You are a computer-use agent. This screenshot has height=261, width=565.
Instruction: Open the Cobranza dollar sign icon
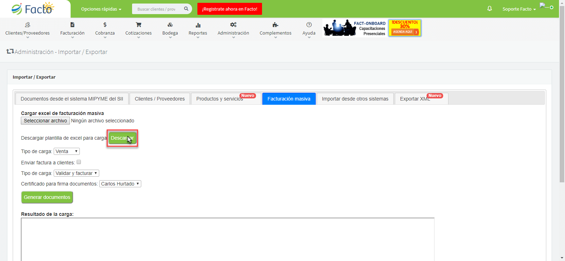pos(105,25)
